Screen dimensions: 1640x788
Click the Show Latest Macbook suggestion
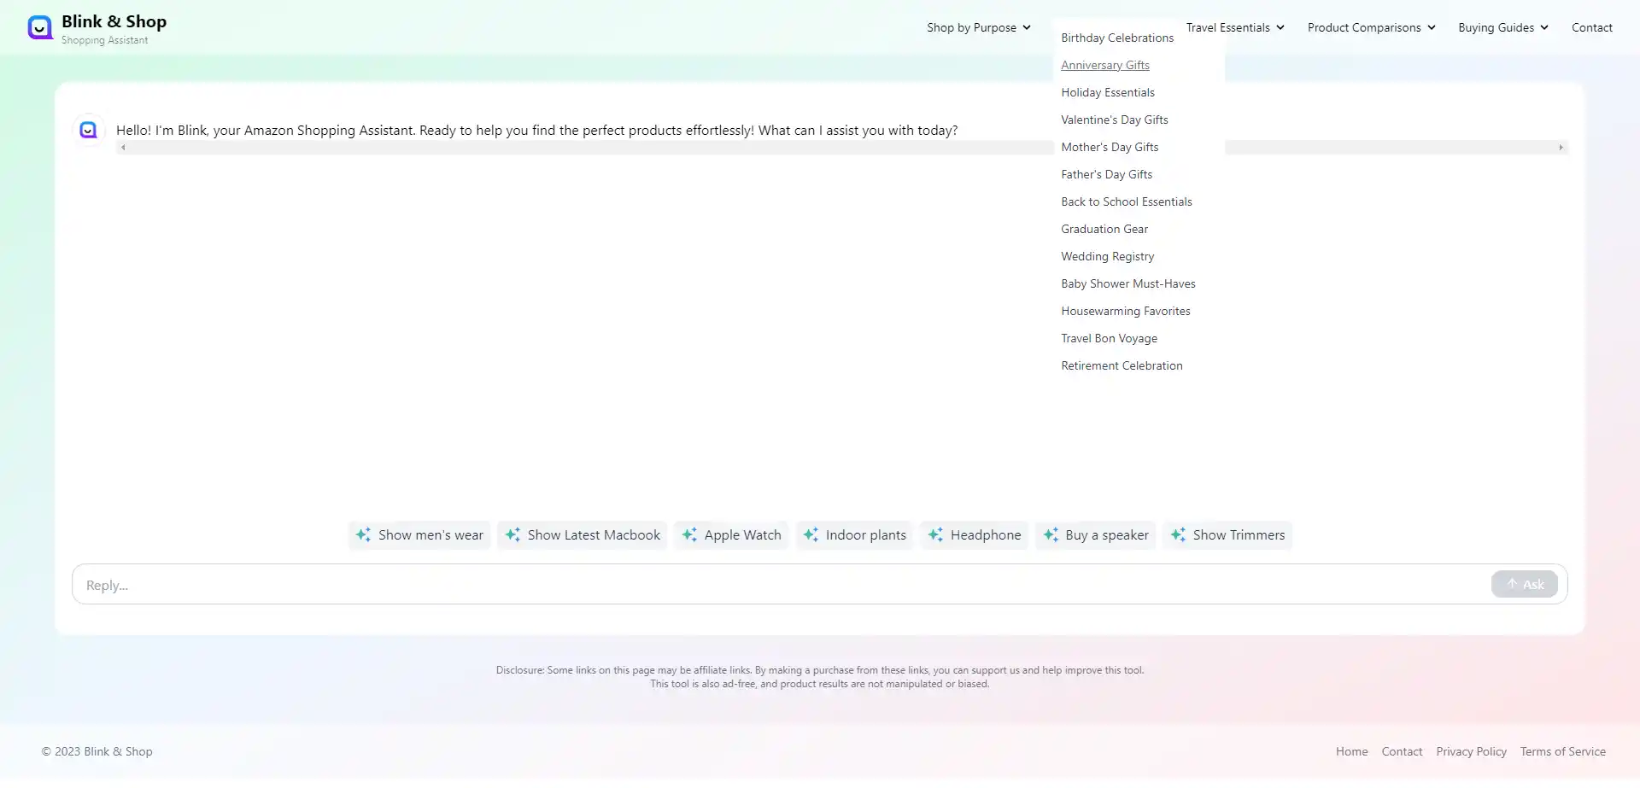point(583,535)
